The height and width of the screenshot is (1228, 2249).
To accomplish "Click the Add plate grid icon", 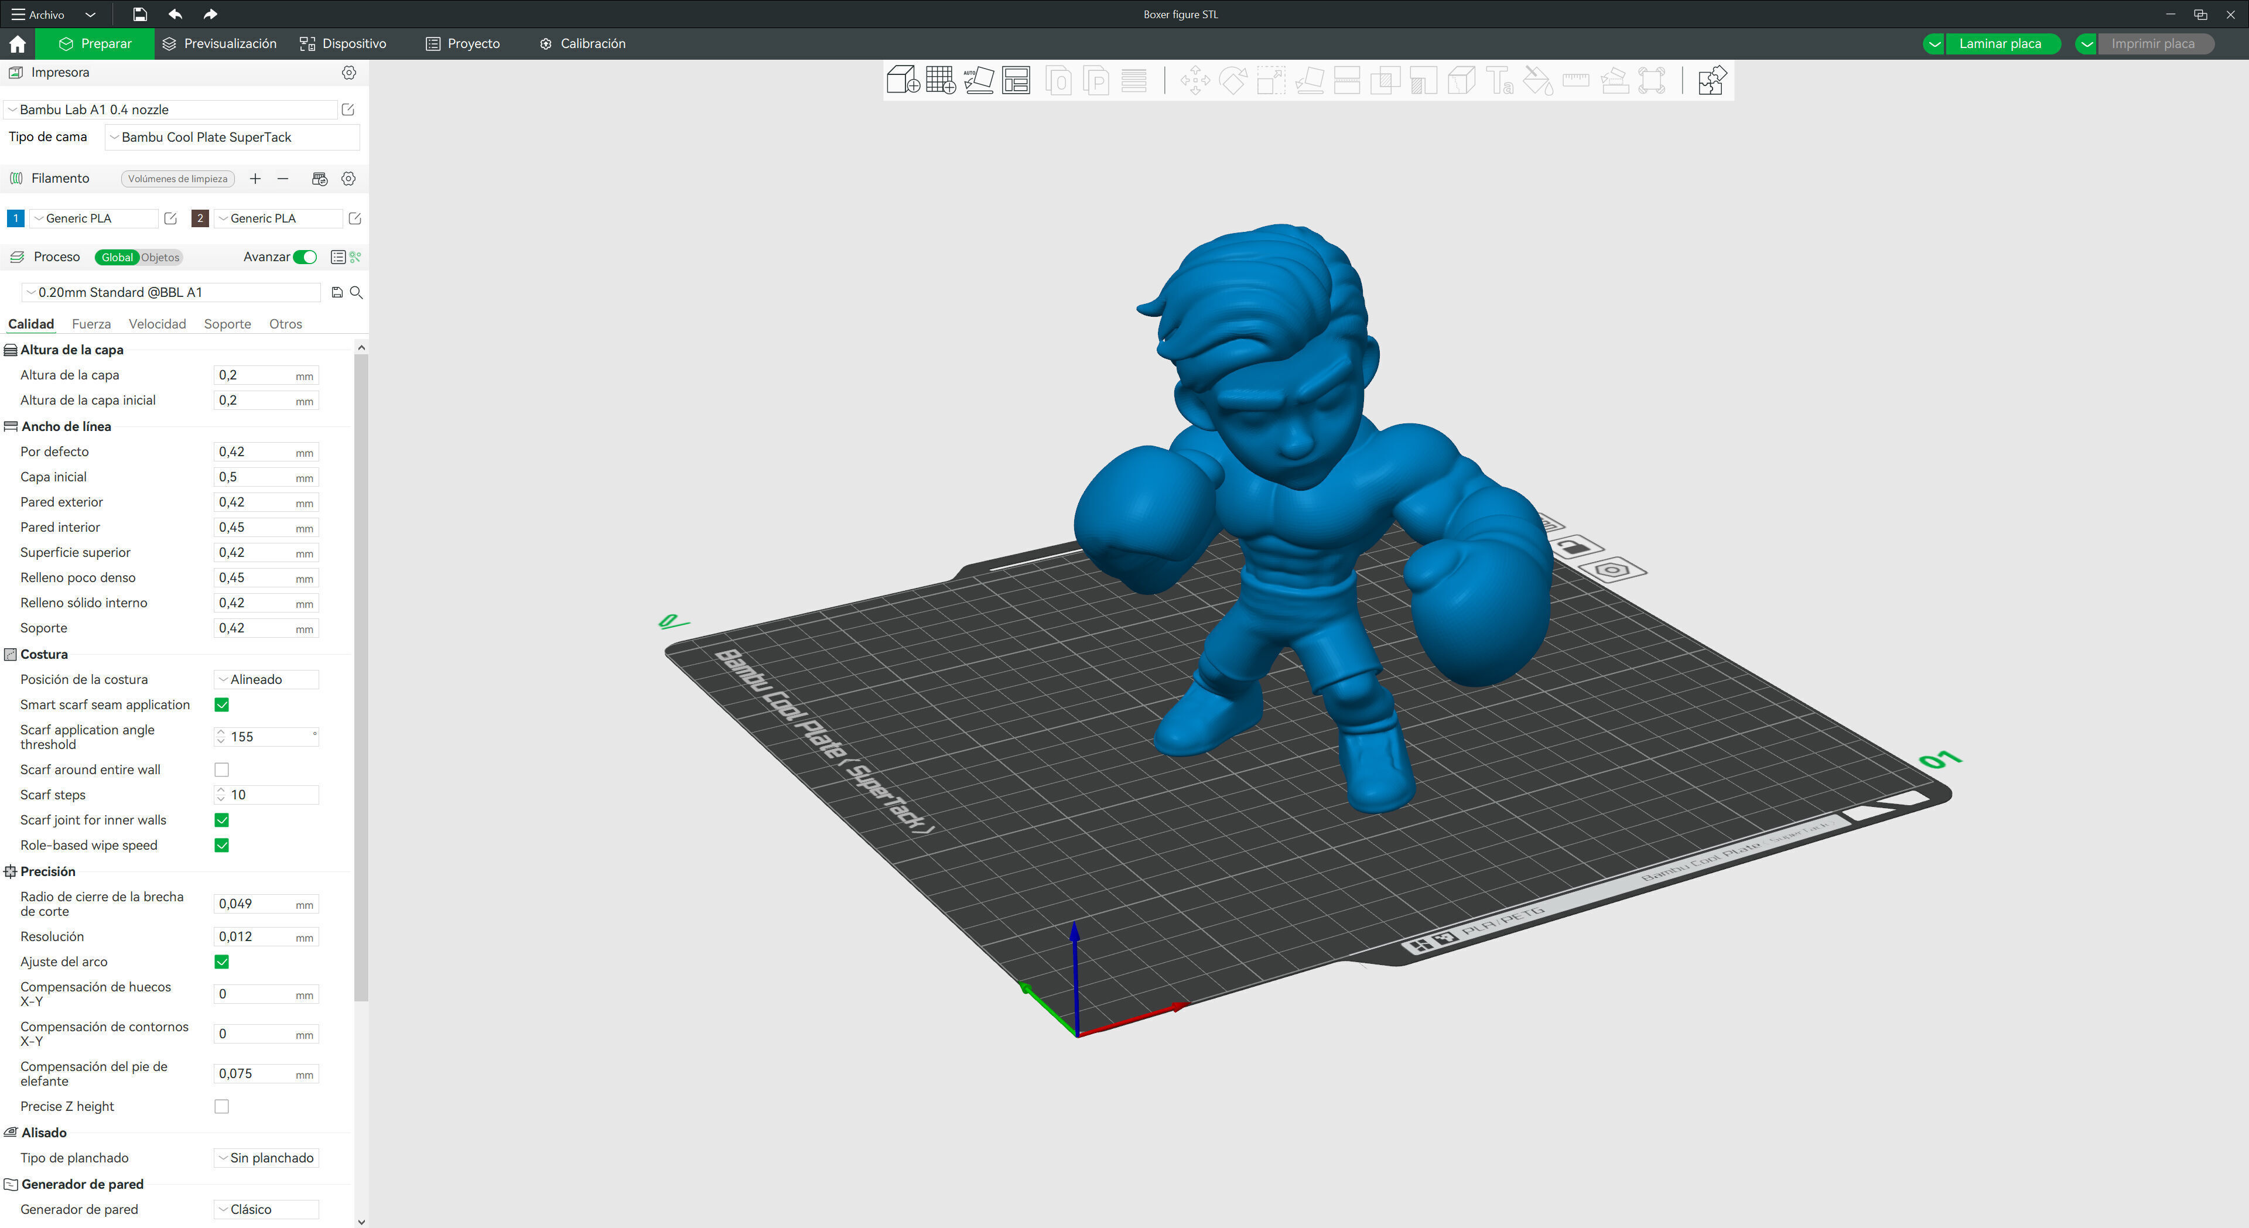I will coord(941,80).
